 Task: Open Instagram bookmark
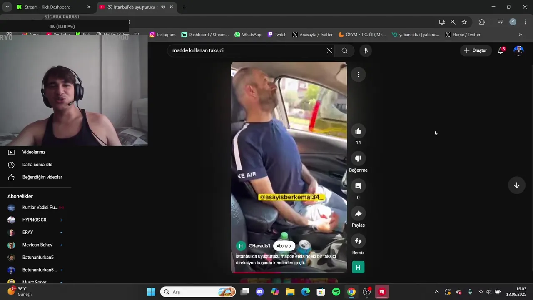click(x=162, y=35)
